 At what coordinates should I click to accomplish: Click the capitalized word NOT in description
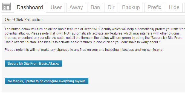click(67, 33)
